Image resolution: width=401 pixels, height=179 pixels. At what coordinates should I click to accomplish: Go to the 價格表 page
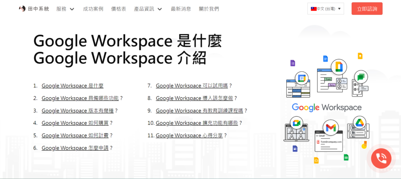pos(119,9)
